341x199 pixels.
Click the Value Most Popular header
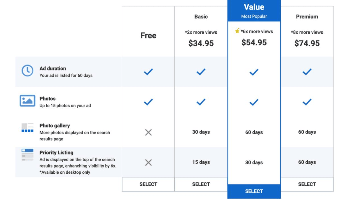click(254, 10)
